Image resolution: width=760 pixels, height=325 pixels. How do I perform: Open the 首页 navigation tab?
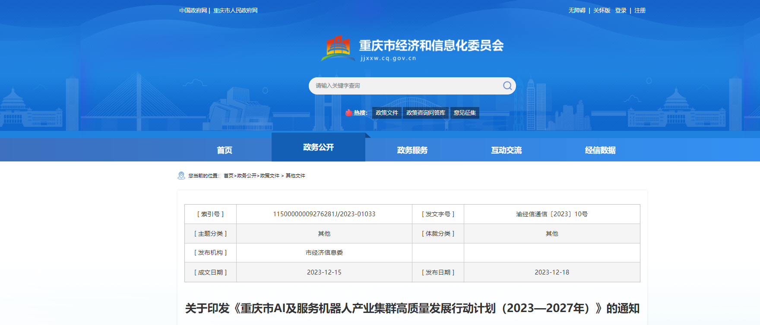225,150
